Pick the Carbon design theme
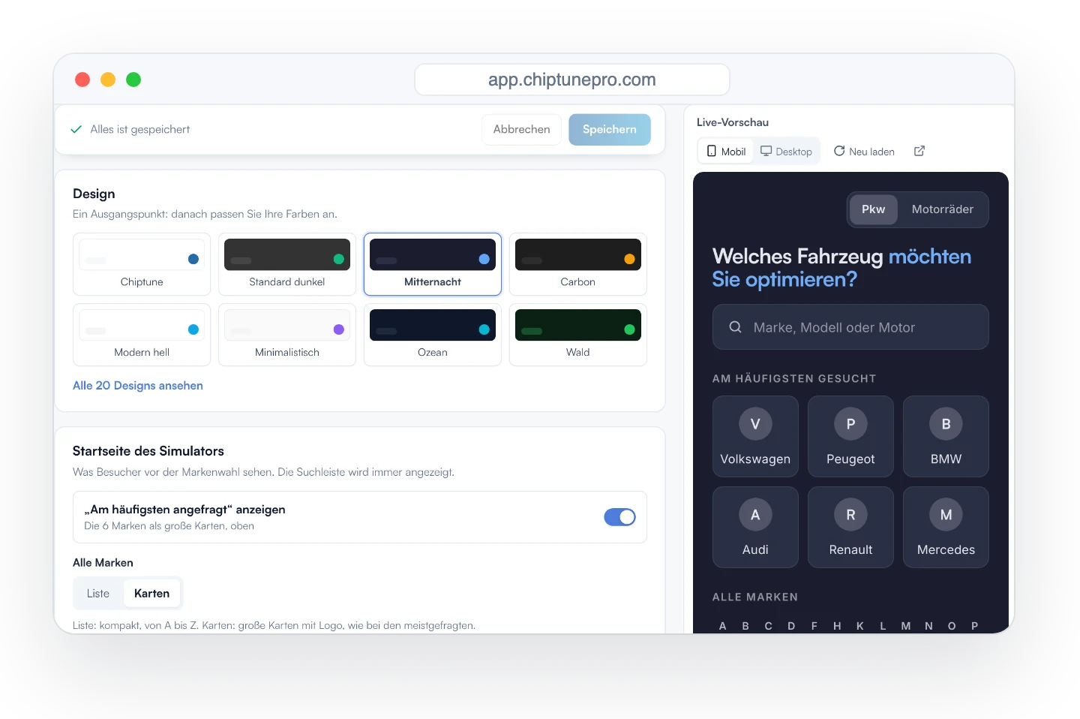Viewport: 1080px width, 719px height. tap(578, 264)
